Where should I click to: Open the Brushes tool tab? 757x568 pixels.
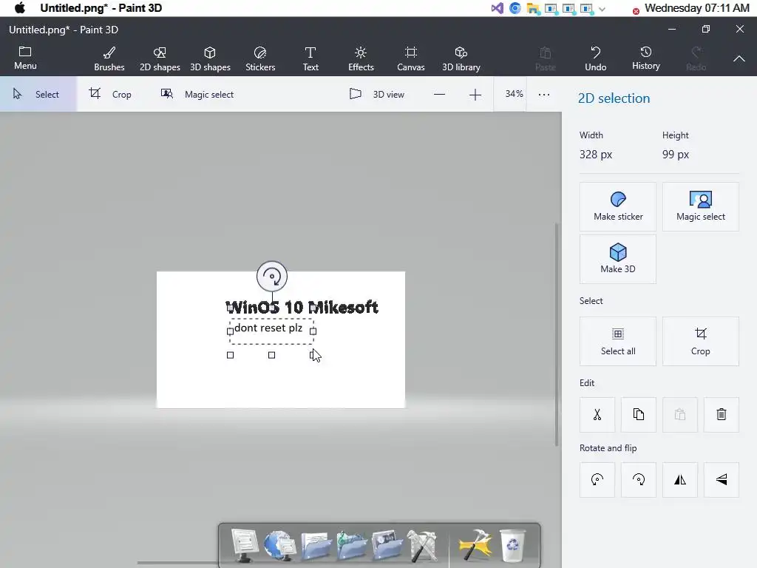tap(109, 59)
